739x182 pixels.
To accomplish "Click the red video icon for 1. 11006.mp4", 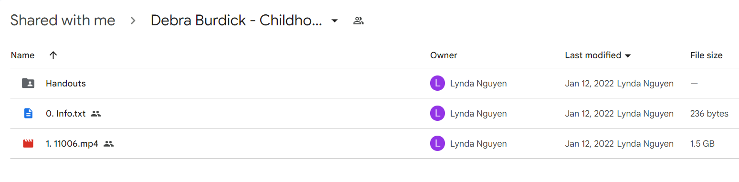I will 28,143.
